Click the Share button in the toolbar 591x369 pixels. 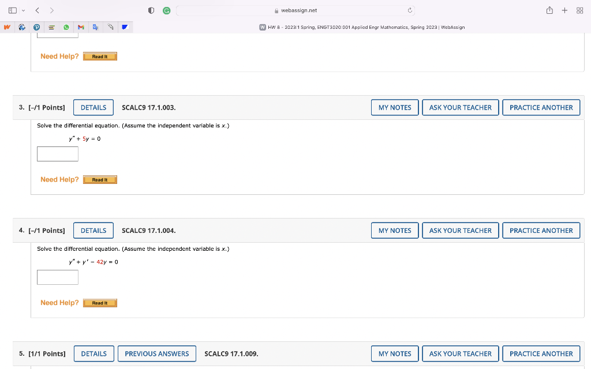pos(549,10)
